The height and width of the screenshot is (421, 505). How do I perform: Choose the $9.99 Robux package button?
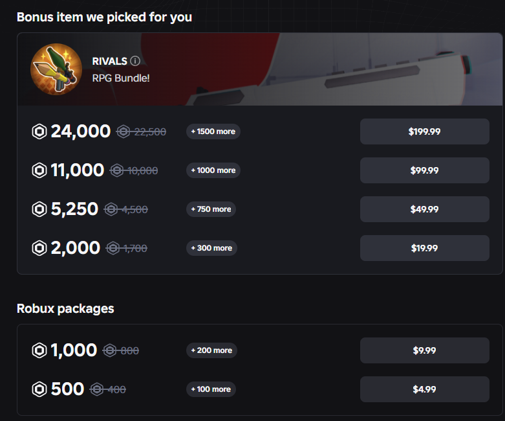pos(424,350)
